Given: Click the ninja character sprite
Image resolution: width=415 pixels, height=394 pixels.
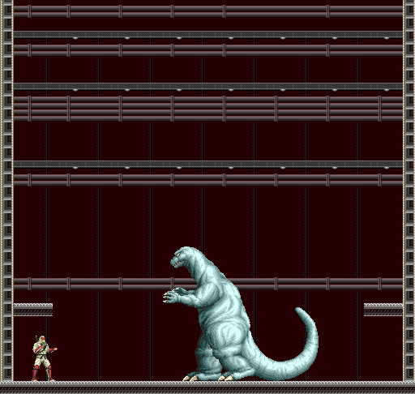Looking at the screenshot, I should (44, 358).
